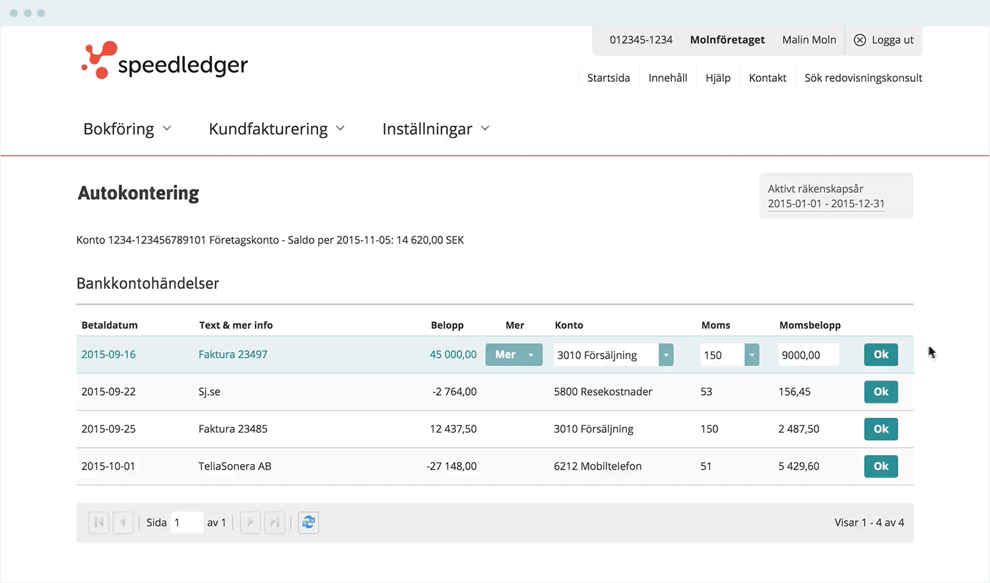Click Ok for the Sj.se transaction
Screen dimensions: 990x583
[x=880, y=392]
